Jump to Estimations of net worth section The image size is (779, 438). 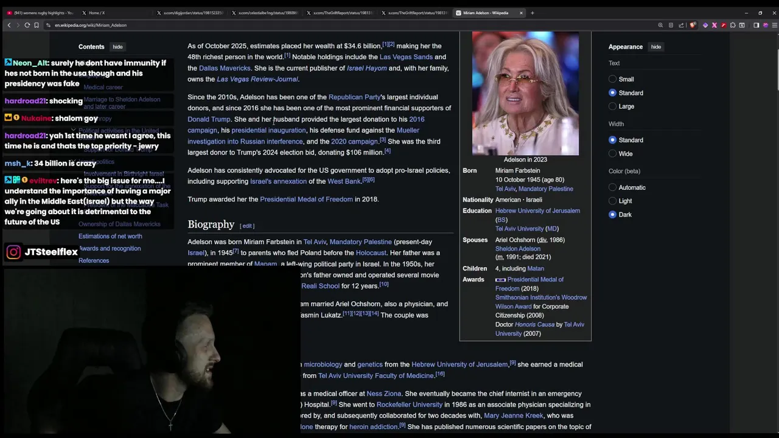[x=110, y=236]
